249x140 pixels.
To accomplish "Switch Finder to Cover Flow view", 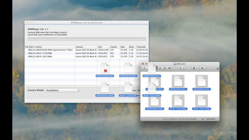I will [169, 68].
